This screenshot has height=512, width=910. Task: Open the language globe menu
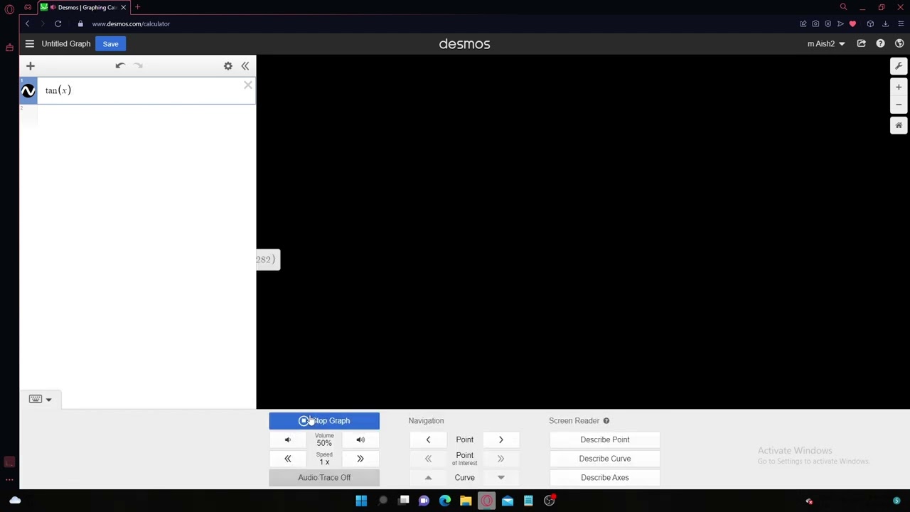(899, 44)
